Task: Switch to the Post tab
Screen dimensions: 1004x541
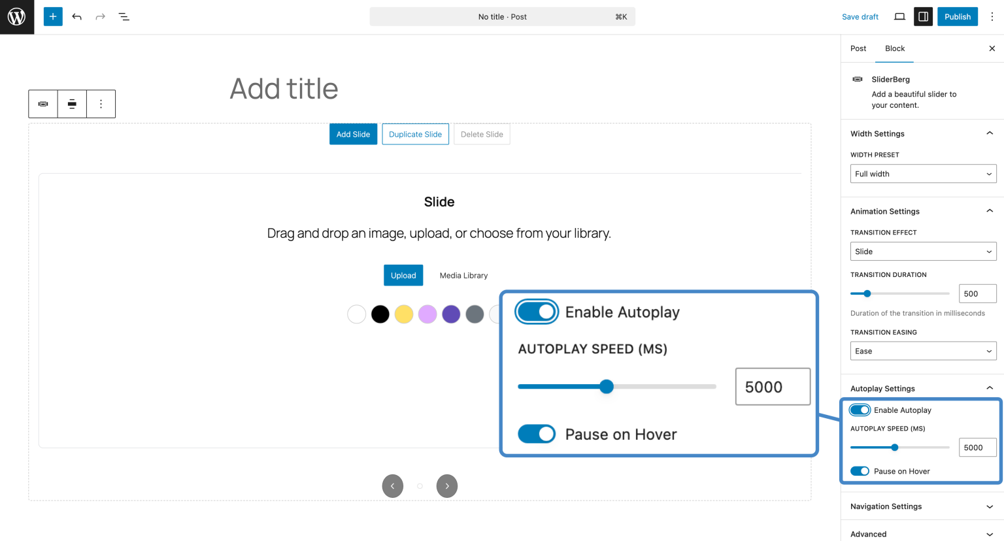Action: click(x=858, y=48)
